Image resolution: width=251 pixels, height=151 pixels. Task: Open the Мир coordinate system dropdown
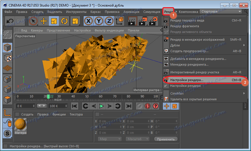(x=110, y=139)
